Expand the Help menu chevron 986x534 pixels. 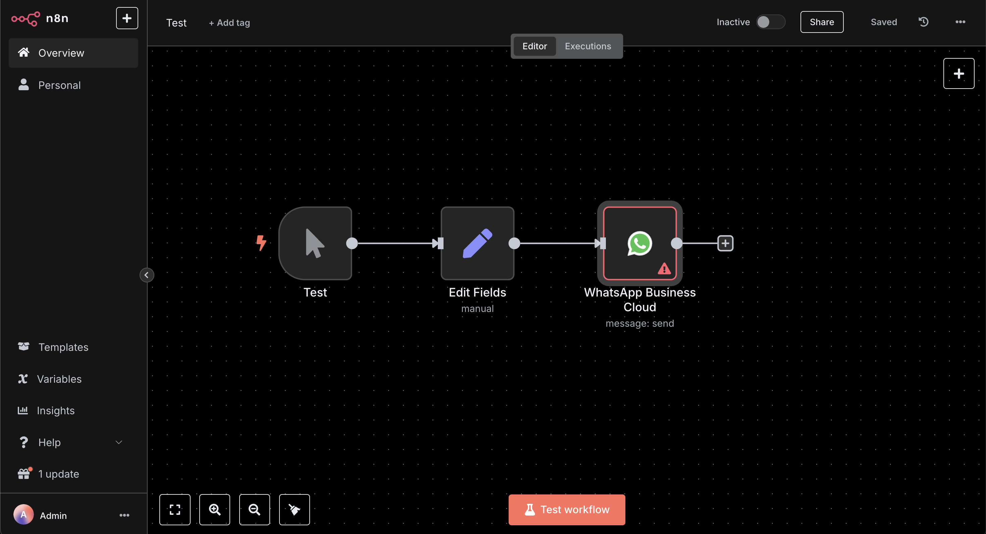coord(119,442)
